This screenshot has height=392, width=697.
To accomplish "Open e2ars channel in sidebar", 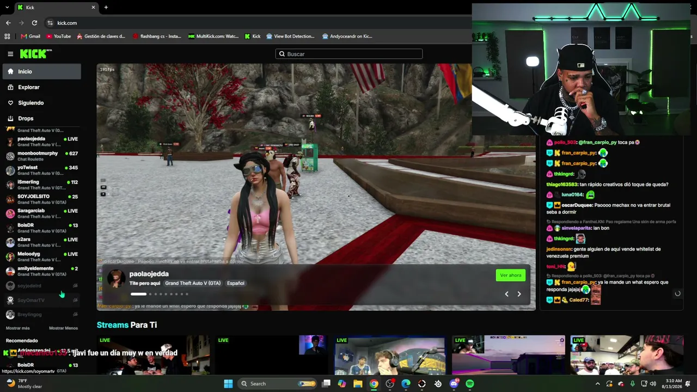I will tap(42, 242).
